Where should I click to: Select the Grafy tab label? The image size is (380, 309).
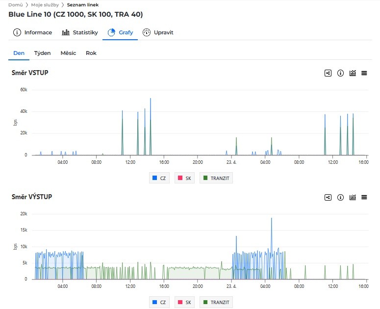click(x=126, y=32)
